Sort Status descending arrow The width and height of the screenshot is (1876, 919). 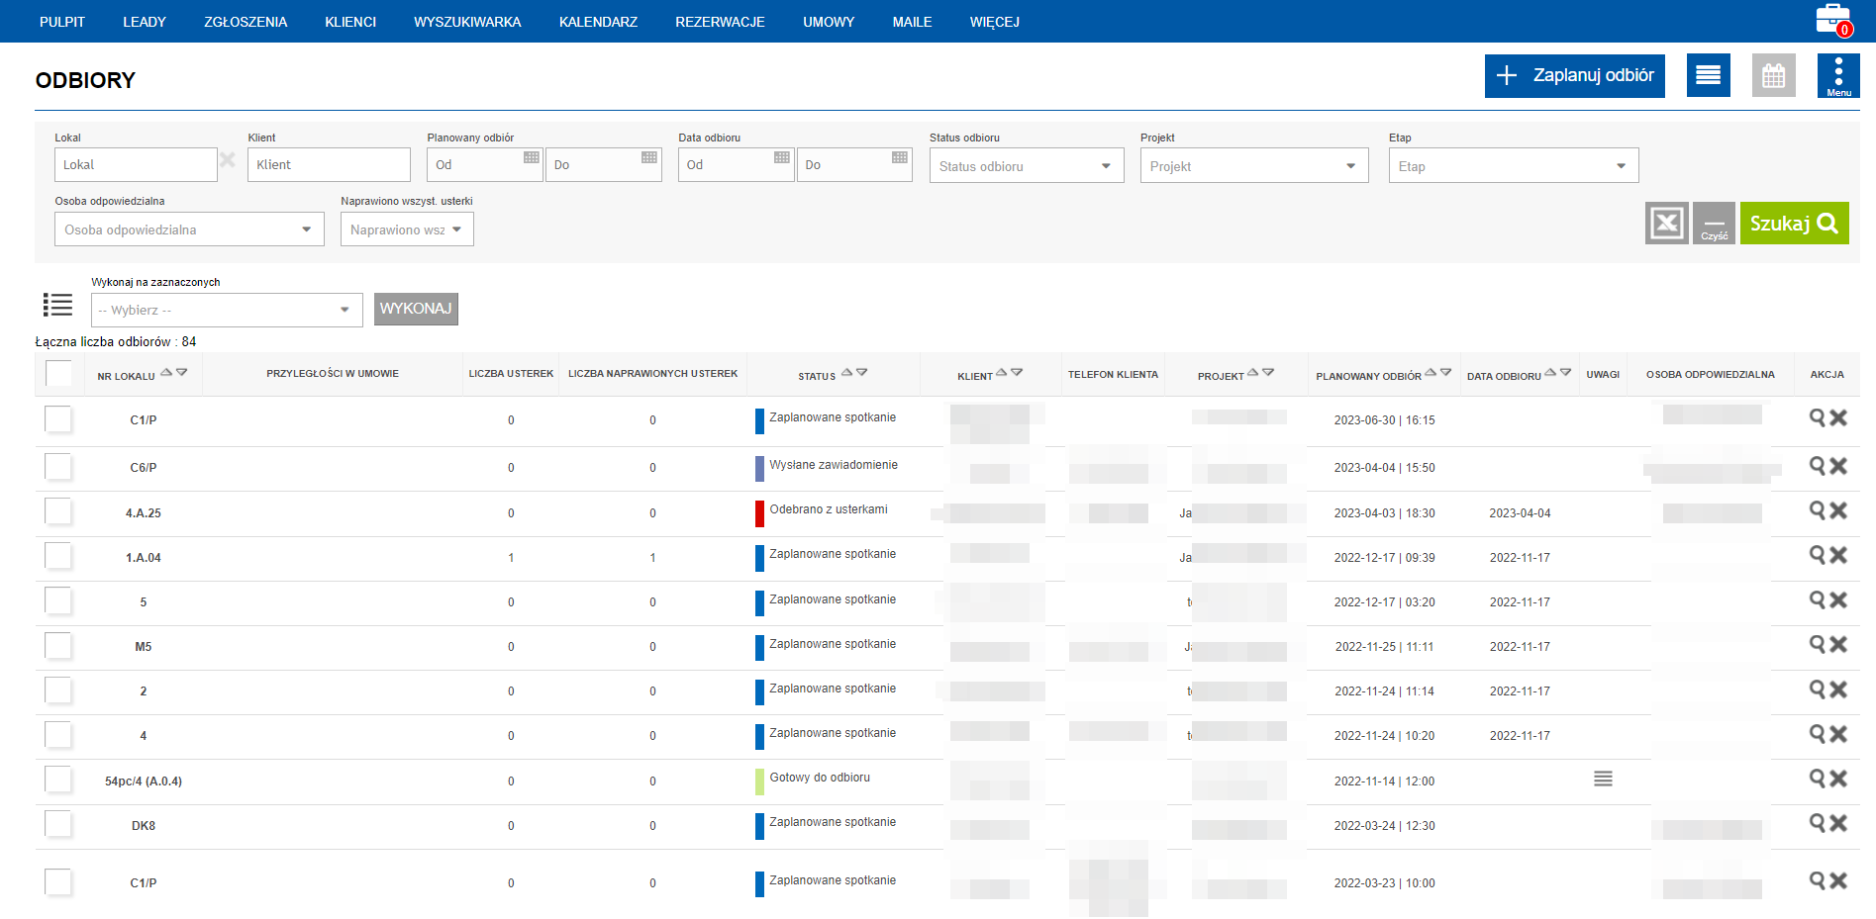point(862,373)
